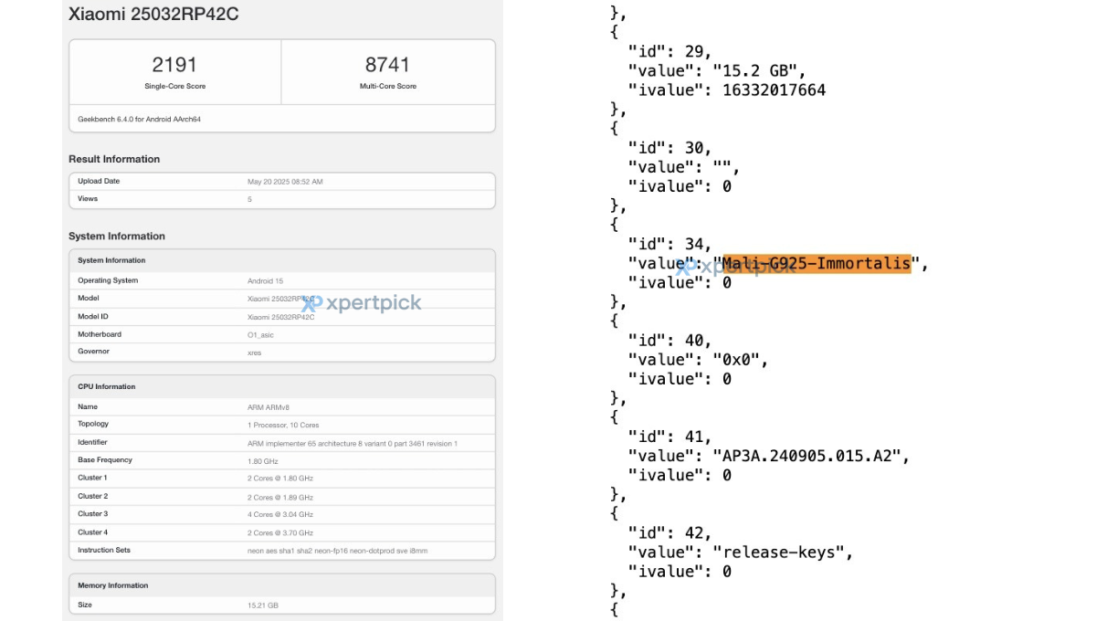Viewport: 1096px width, 621px height.
Task: Select the Operating System Android 15 row
Action: point(281,280)
